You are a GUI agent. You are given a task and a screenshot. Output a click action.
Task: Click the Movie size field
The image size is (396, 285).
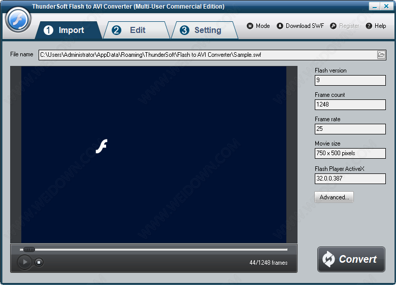[350, 153]
